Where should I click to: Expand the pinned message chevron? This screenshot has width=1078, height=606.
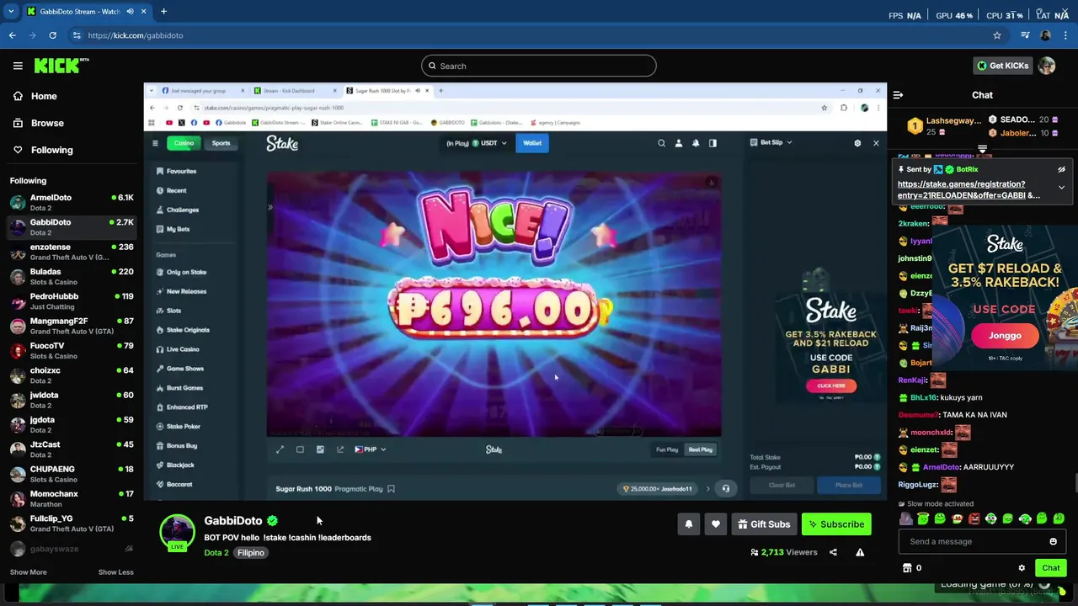[x=1061, y=187]
